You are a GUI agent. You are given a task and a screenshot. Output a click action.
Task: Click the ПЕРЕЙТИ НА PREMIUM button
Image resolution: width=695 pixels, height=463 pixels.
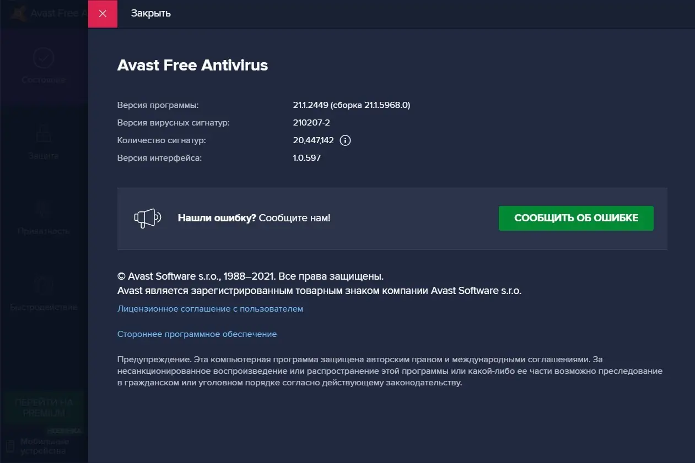[44, 408]
